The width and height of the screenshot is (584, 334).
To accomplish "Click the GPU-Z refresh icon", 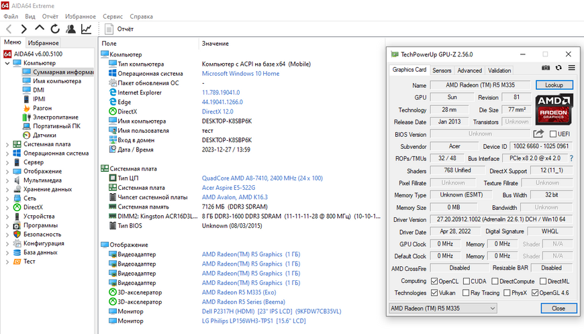I will click(x=558, y=68).
